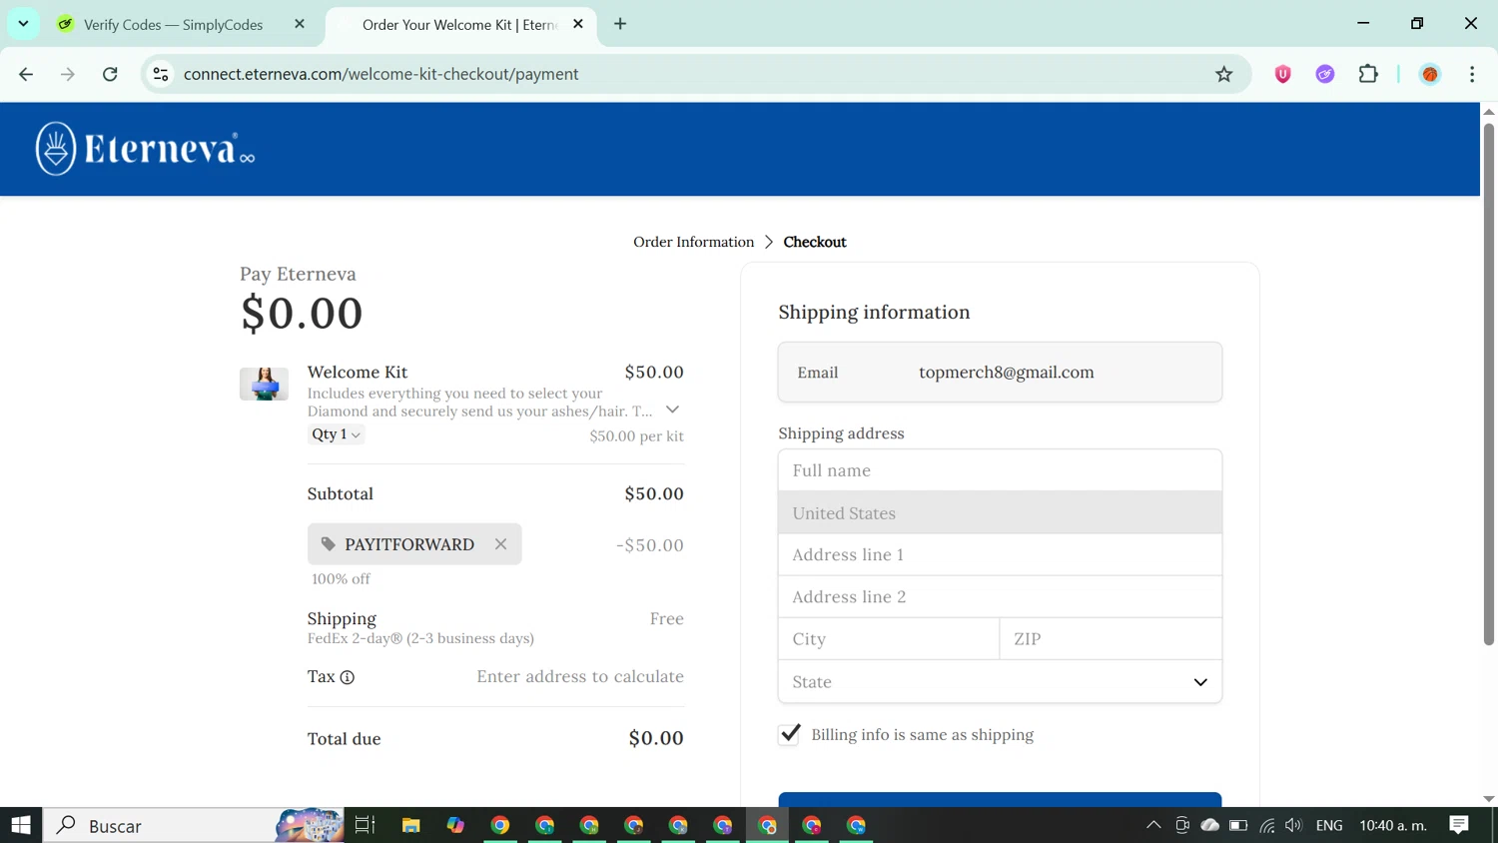Click the Buscar taskbar search box
Viewport: 1498px width, 843px height.
pos(194,825)
